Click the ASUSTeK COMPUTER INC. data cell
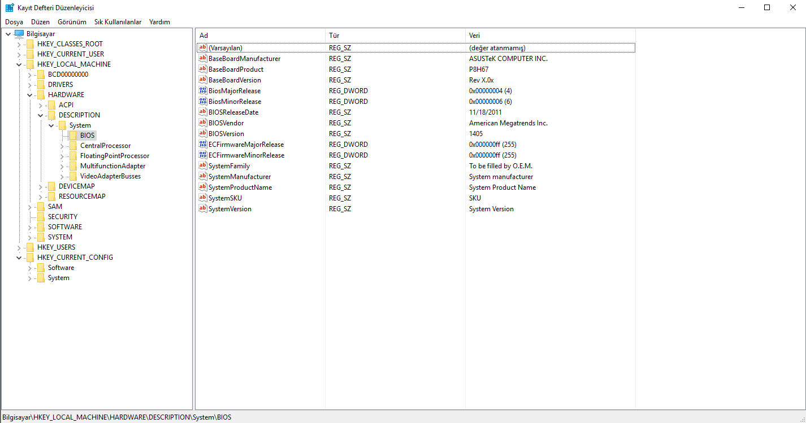806x423 pixels. (x=508, y=59)
